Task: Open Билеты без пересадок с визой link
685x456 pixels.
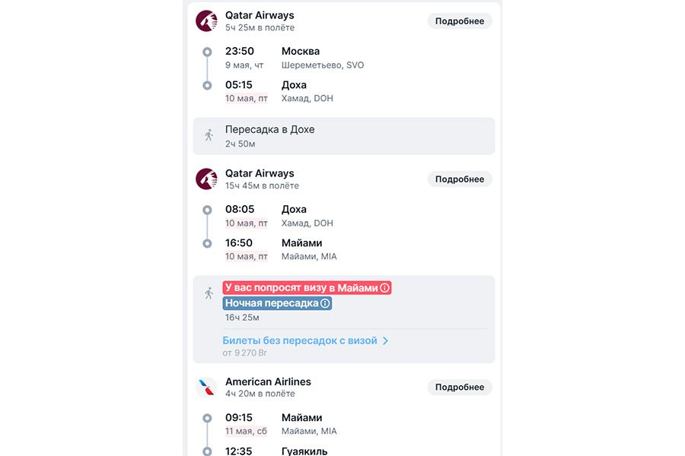Action: click(x=300, y=341)
